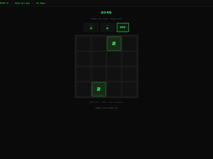The width and height of the screenshot is (213, 159).
Task: Start a new game with NEW button
Action: pyautogui.click(x=123, y=27)
